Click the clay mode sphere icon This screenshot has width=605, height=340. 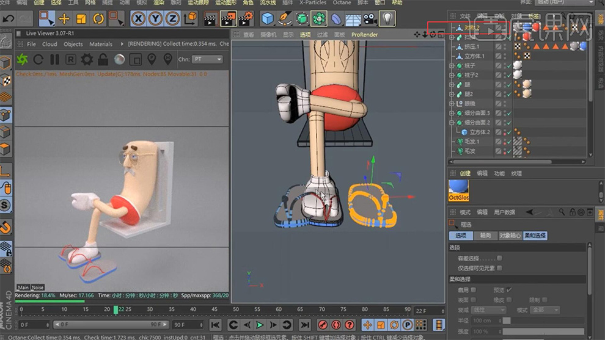[x=120, y=59]
